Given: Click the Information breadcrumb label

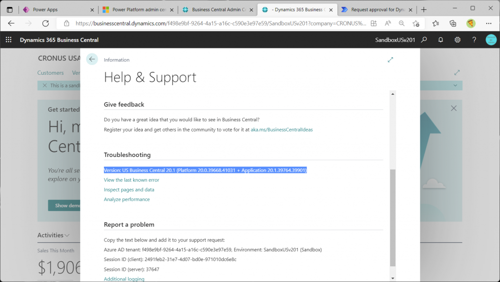Looking at the screenshot, I should tap(117, 60).
